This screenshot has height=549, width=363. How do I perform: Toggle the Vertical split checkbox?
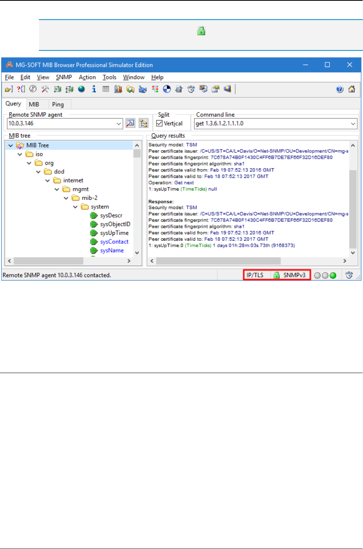click(159, 124)
